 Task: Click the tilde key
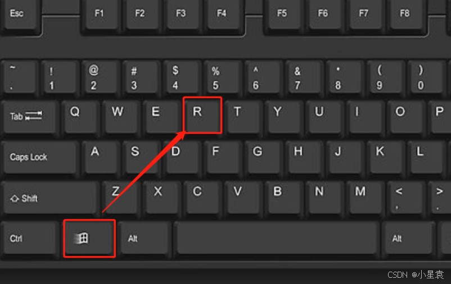click(x=20, y=77)
